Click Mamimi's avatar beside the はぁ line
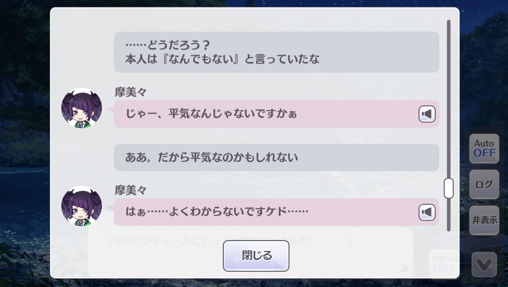The height and width of the screenshot is (287, 508). pos(81,206)
